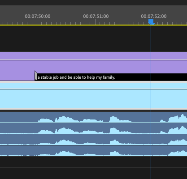Select the purple video clip's upper strip
Image resolution: width=187 pixels, height=179 pixels.
pyautogui.click(x=93, y=55)
